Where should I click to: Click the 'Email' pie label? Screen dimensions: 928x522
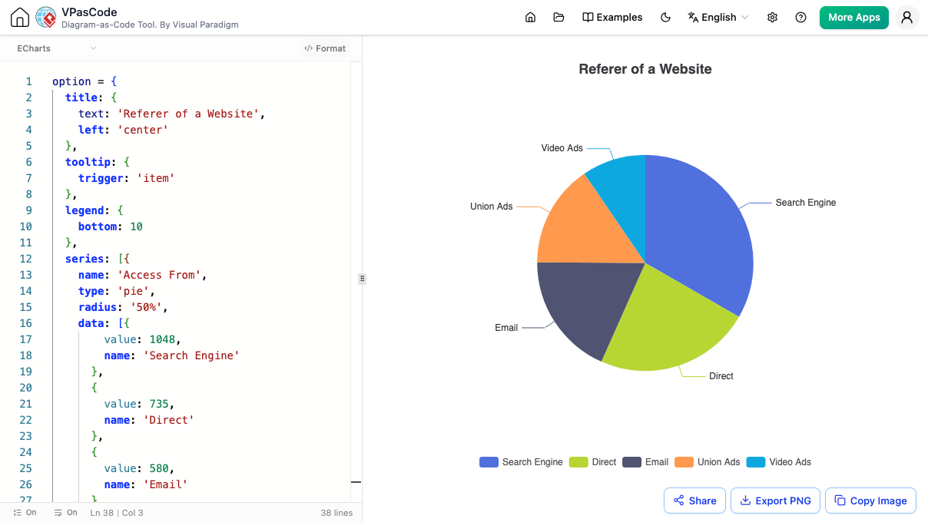[x=506, y=328]
